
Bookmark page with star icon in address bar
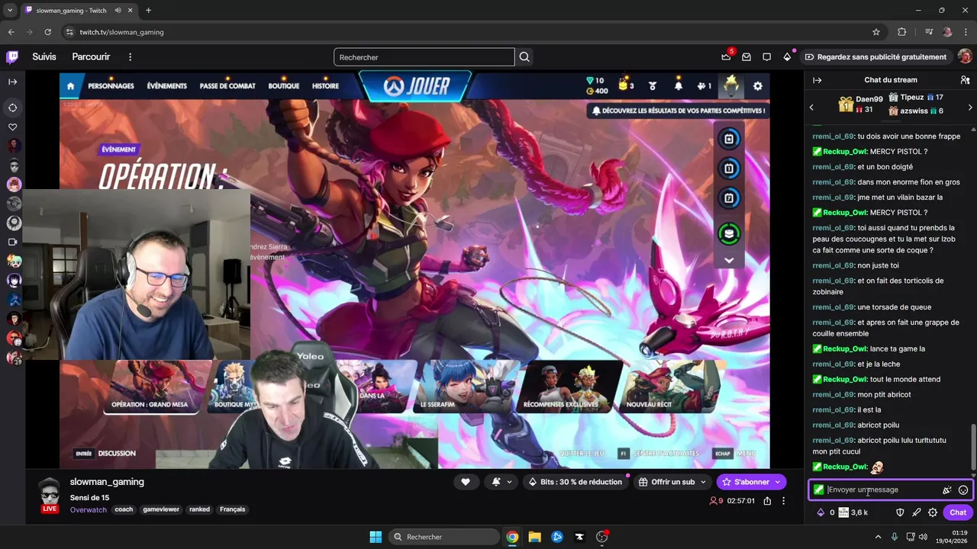coord(876,32)
